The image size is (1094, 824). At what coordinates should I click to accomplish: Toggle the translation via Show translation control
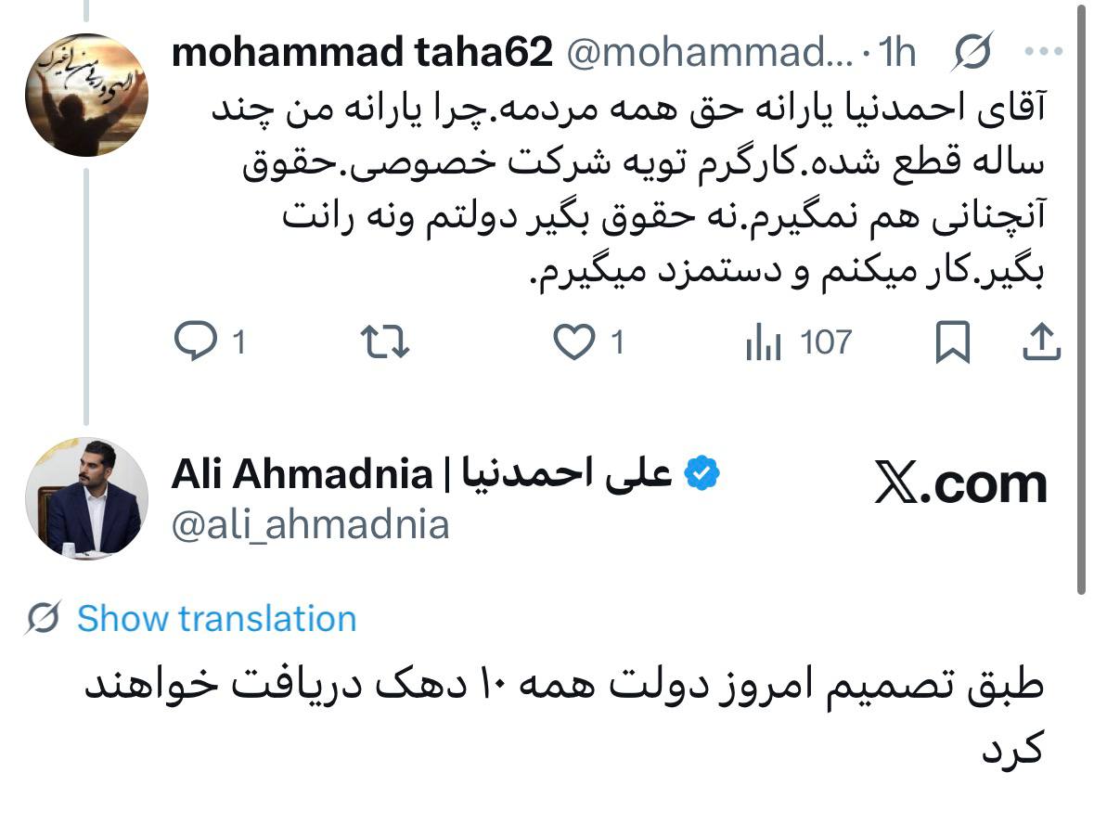point(216,618)
